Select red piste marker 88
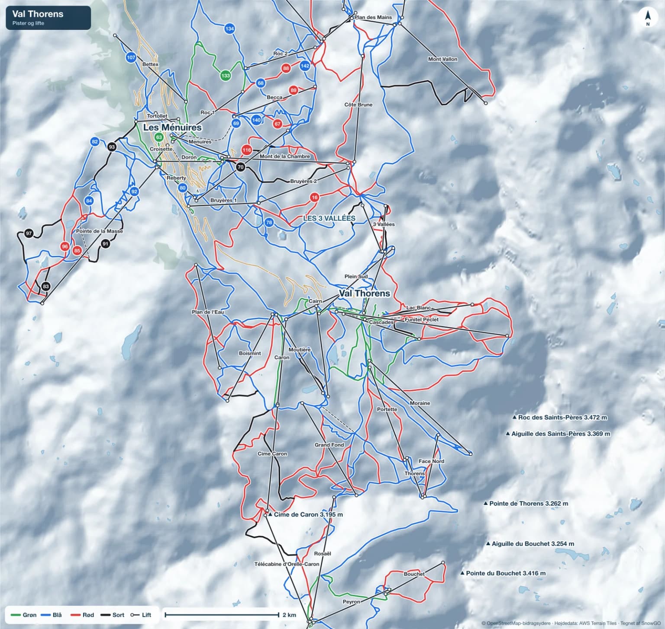This screenshot has width=665, height=629. (x=286, y=68)
